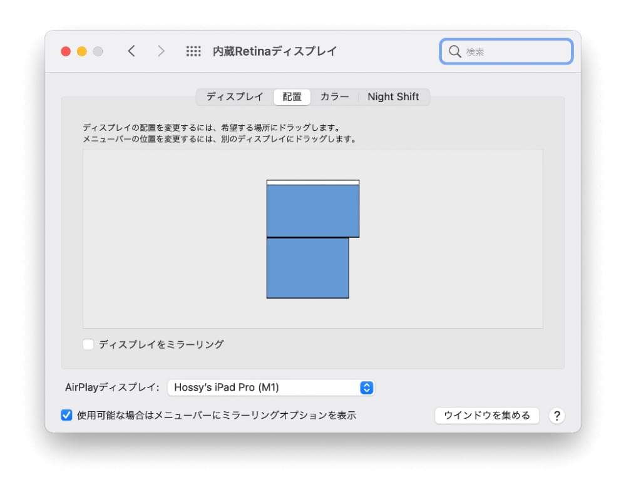
Task: Enable the ディスプレイをミラーリング checkbox
Action: tap(88, 344)
